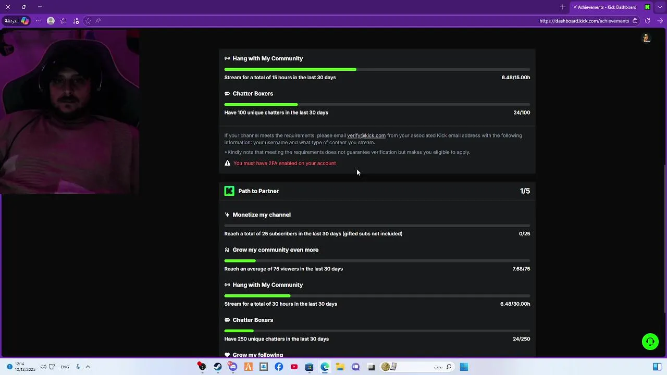Open the verify@kick.com email link
Viewport: 667px width, 375px height.
coord(366,135)
